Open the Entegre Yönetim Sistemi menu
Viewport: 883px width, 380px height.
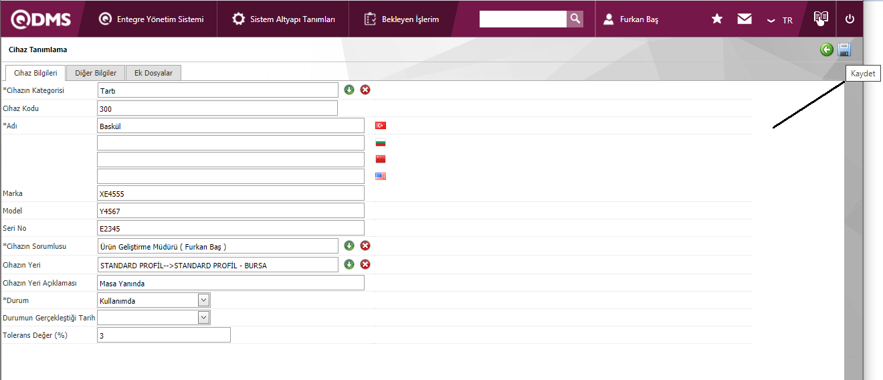151,19
